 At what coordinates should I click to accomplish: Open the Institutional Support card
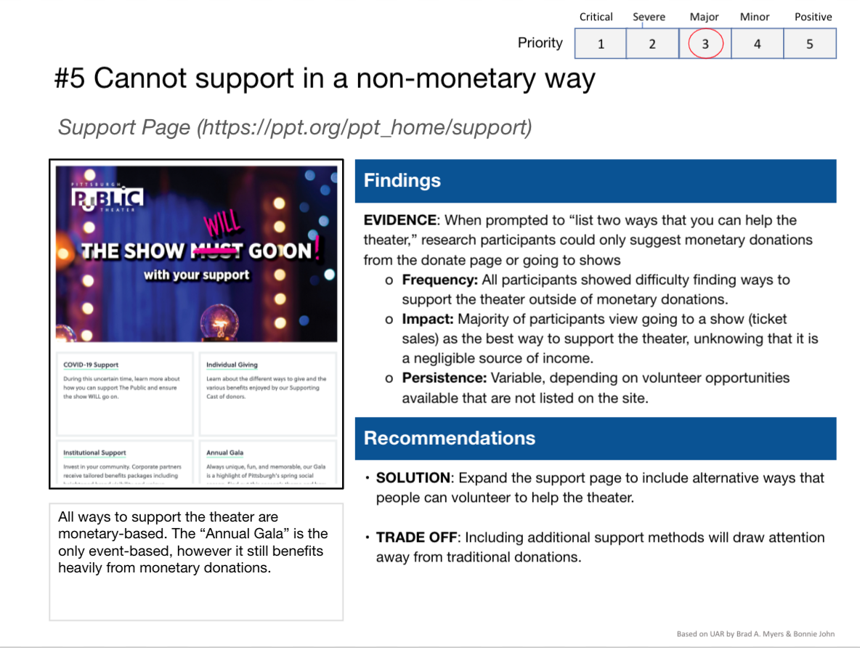point(125,463)
